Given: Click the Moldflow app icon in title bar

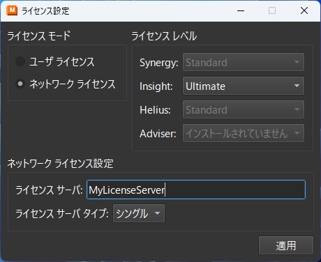Looking at the screenshot, I should pyautogui.click(x=12, y=10).
